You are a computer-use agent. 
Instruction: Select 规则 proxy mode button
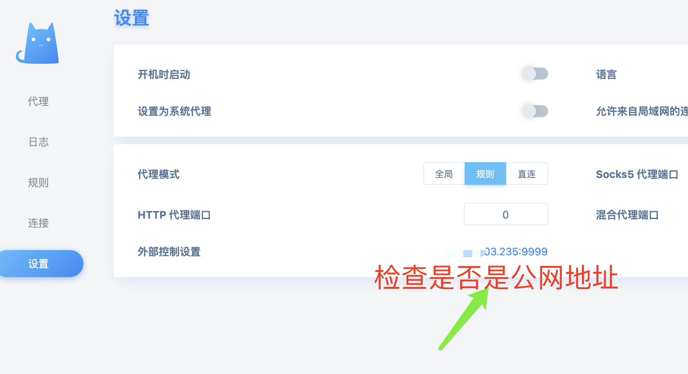coord(485,174)
